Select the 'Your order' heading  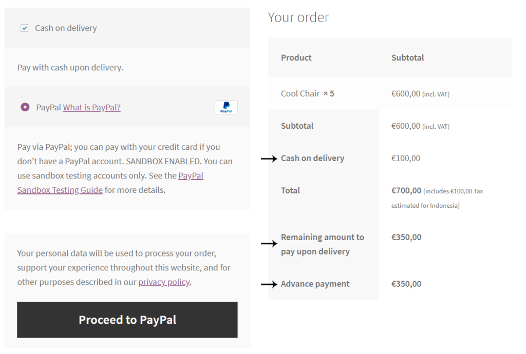[x=298, y=17]
